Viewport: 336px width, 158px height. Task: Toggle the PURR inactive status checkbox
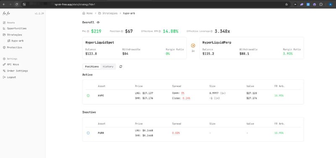click(88, 133)
